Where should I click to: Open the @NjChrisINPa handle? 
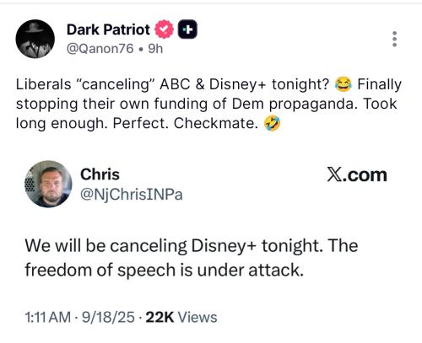(132, 195)
